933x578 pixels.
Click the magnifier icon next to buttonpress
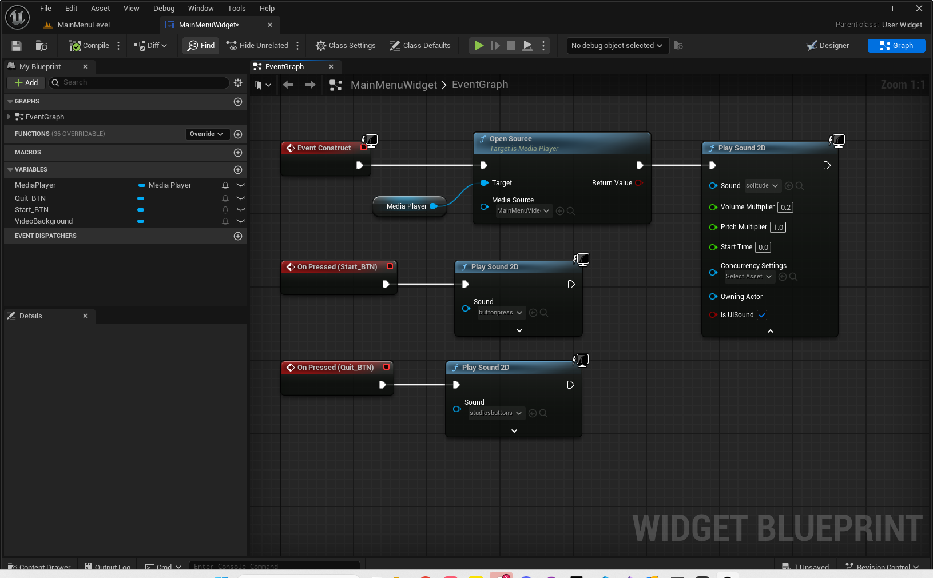click(x=544, y=313)
